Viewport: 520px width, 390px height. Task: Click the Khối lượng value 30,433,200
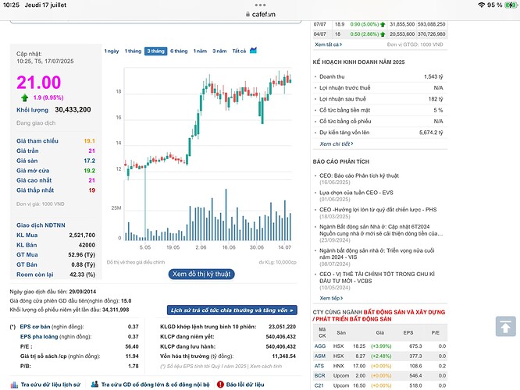click(x=73, y=110)
